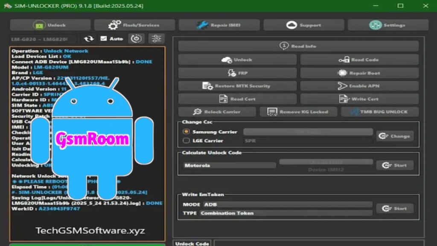This screenshot has width=437, height=246.
Task: Click the Read Info button
Action: tap(298, 46)
